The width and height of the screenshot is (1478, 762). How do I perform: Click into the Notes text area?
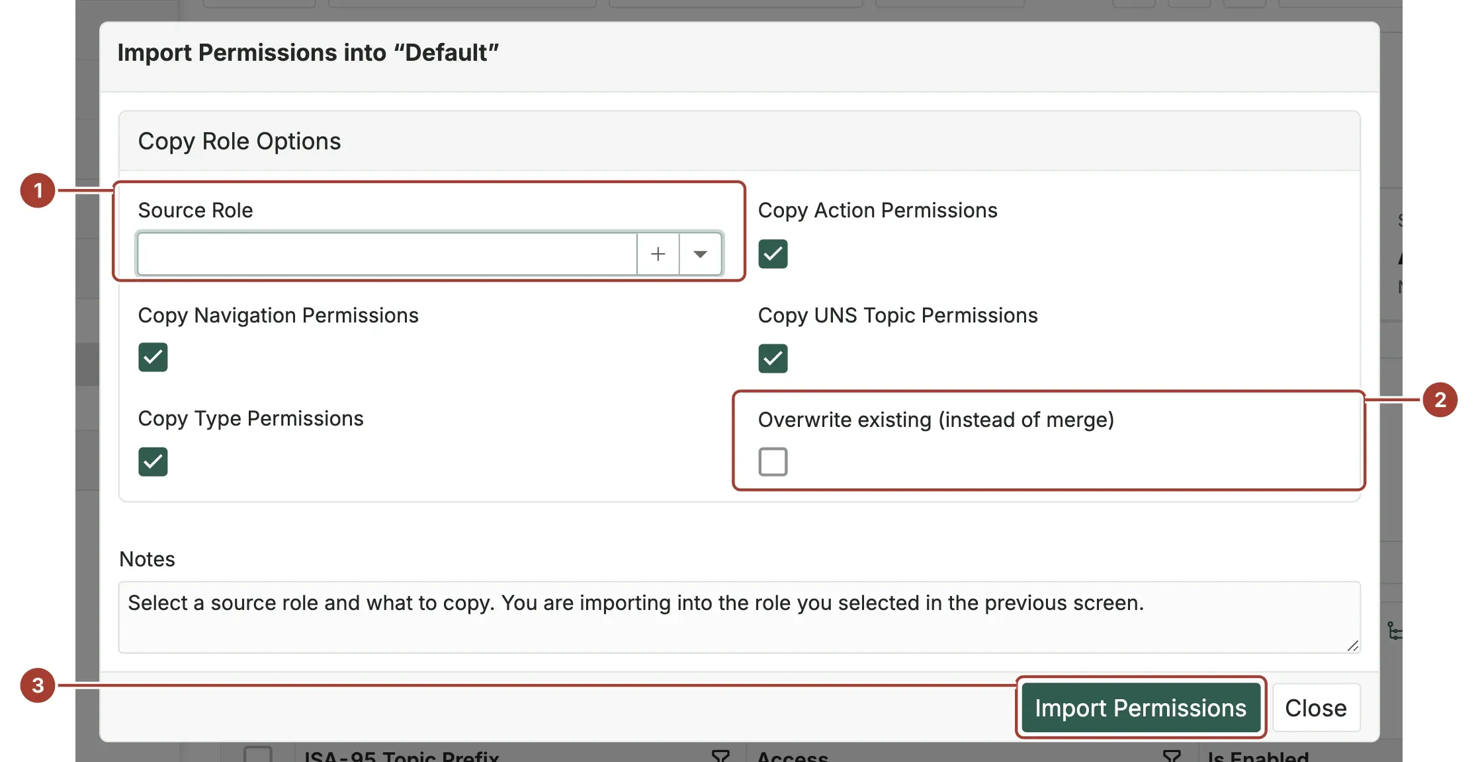(739, 617)
